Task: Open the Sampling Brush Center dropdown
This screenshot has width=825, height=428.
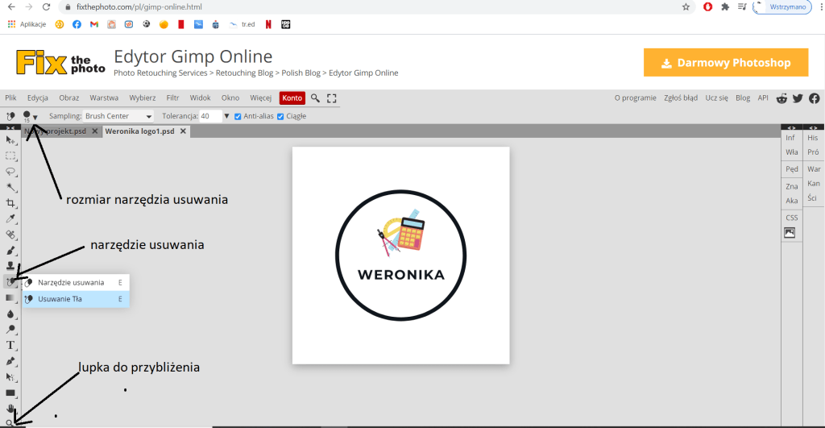Action: tap(118, 116)
